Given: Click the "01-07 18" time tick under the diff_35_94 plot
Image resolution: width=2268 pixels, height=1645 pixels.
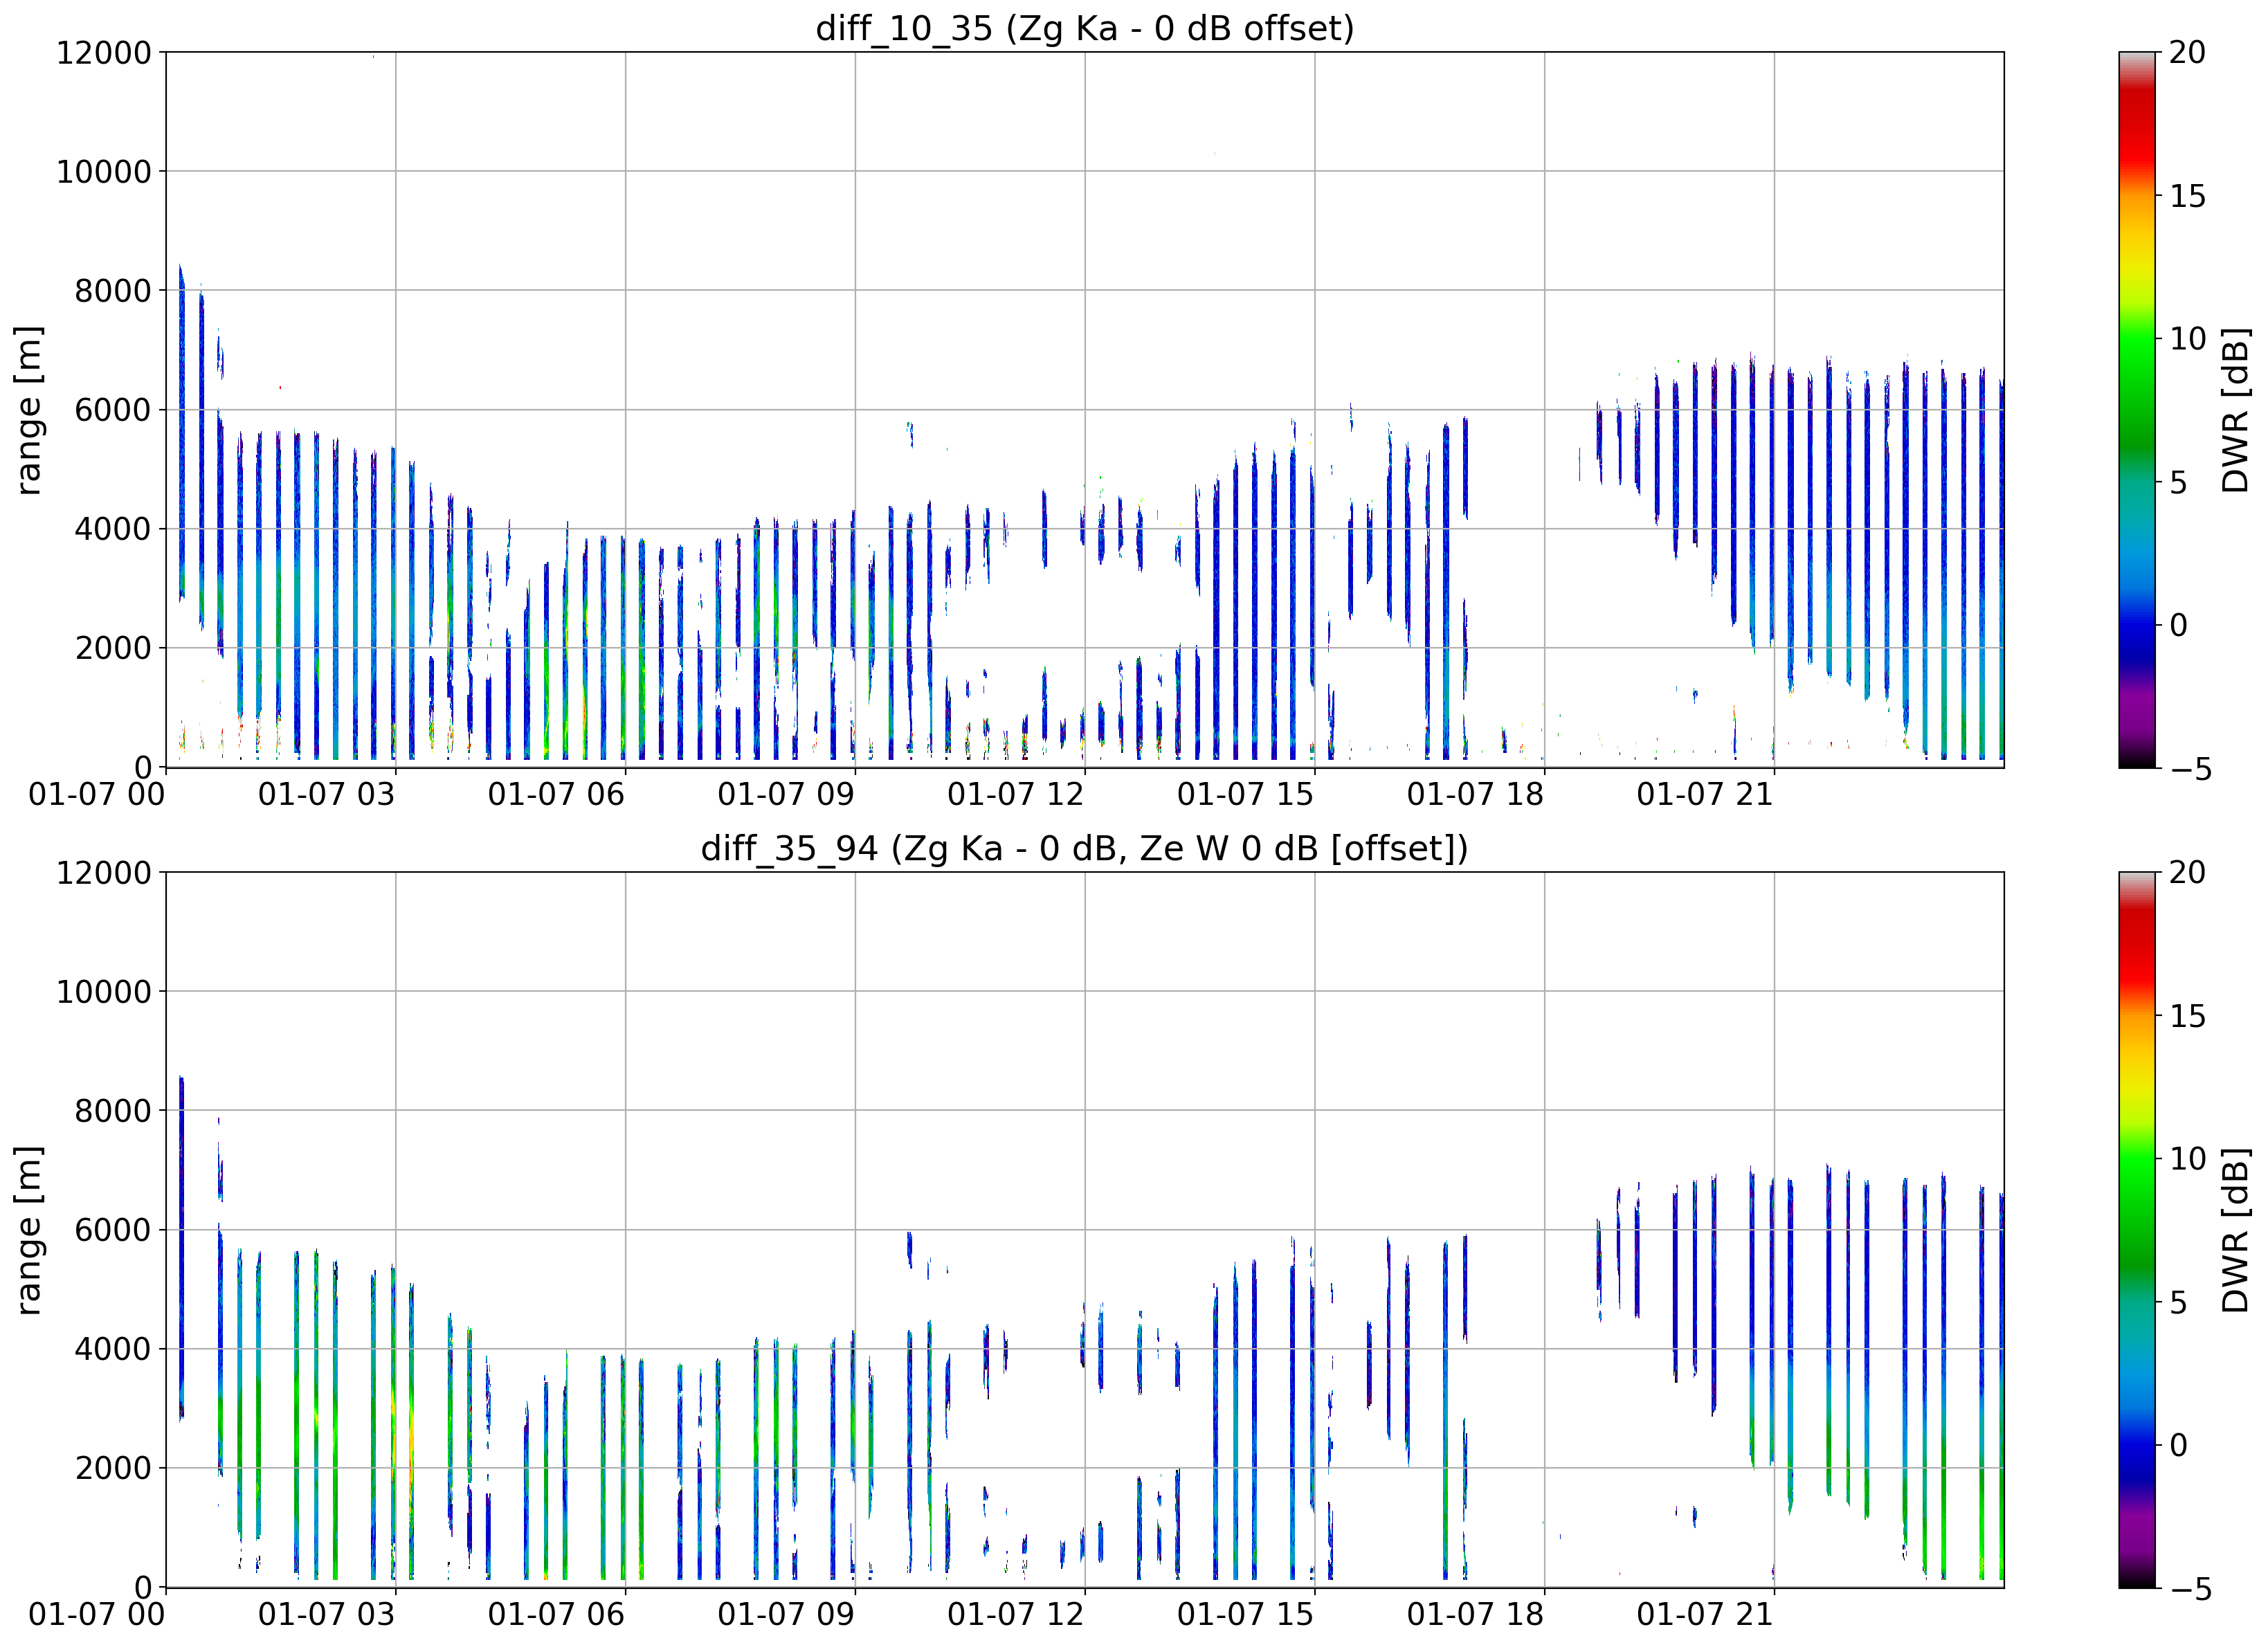Looking at the screenshot, I should tap(1475, 1615).
